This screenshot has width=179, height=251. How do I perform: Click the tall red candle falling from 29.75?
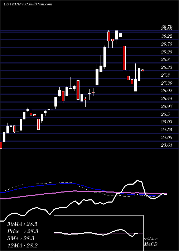point(124,58)
